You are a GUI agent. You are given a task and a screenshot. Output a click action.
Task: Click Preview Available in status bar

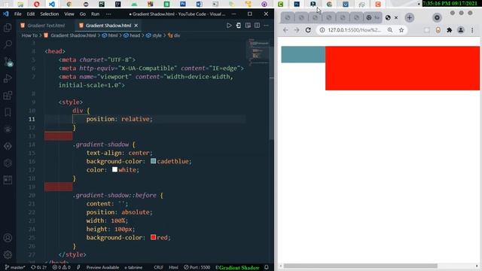click(102, 267)
